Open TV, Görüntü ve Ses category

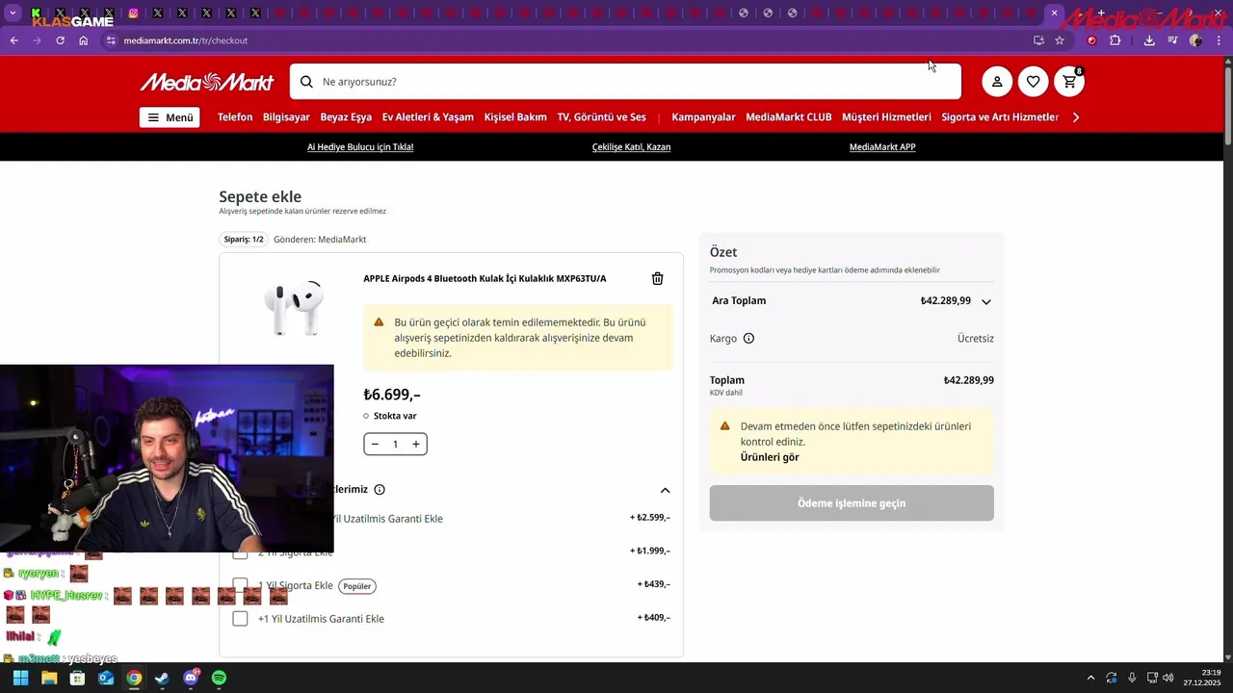pyautogui.click(x=602, y=117)
